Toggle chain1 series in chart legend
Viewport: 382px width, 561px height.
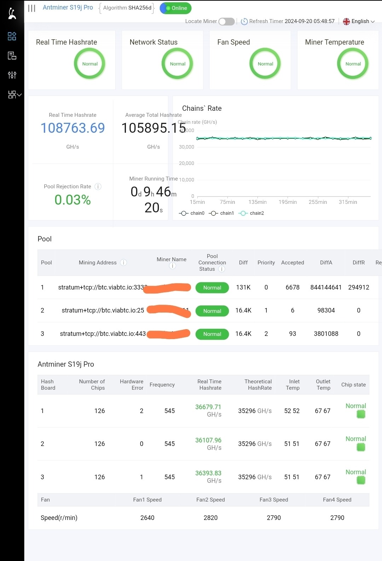[221, 213]
